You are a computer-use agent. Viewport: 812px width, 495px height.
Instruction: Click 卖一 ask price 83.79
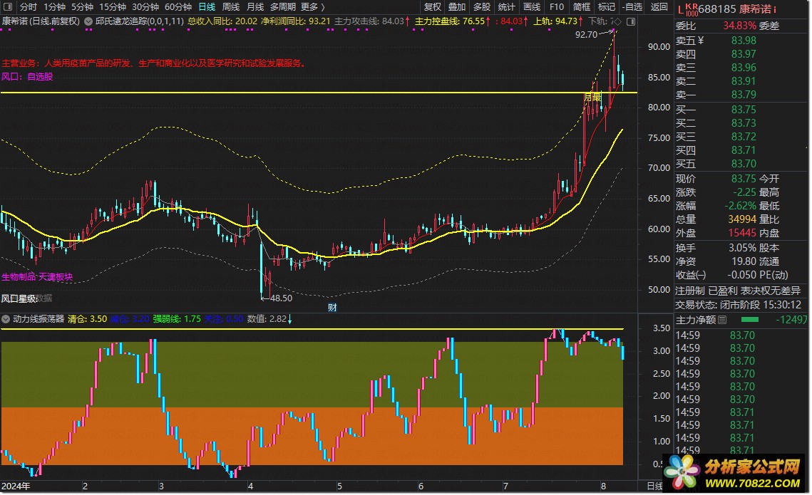[x=744, y=95]
